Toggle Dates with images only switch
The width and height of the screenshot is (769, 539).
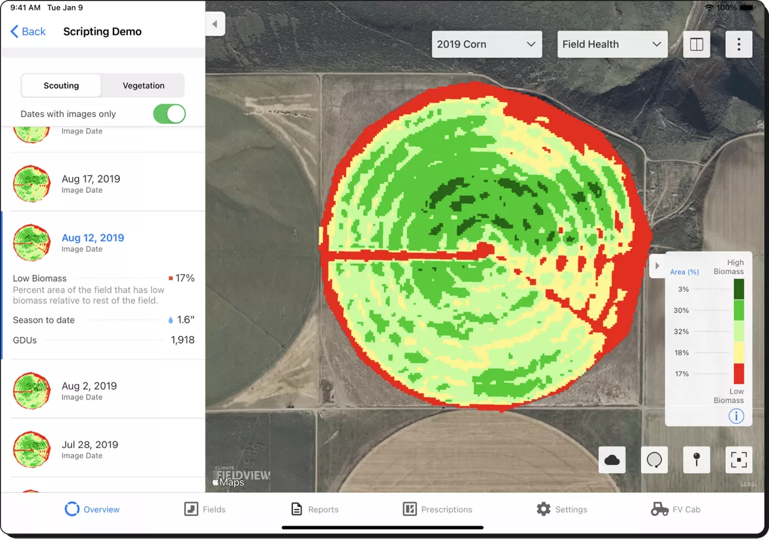169,114
